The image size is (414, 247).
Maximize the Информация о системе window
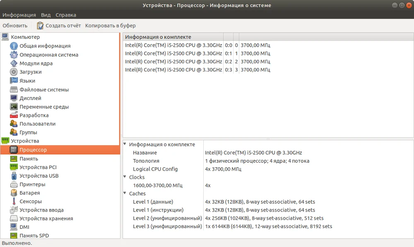[x=402, y=5]
